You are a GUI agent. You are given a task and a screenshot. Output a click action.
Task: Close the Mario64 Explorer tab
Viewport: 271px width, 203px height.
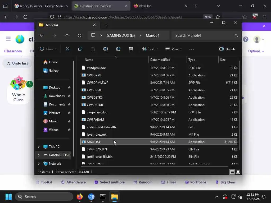tap(94, 25)
